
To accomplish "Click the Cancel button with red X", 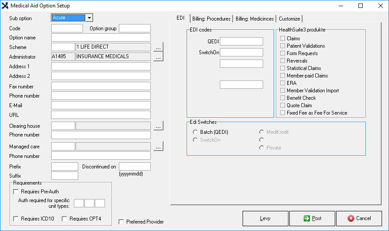I will click(x=359, y=218).
